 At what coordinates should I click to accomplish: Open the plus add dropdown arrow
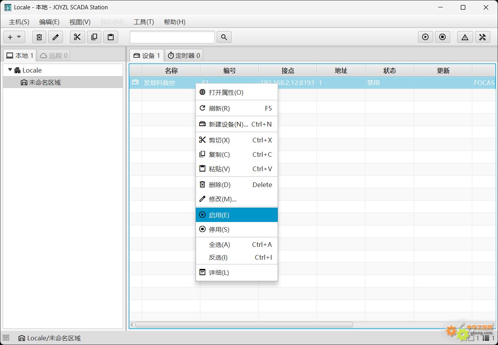pyautogui.click(x=19, y=37)
